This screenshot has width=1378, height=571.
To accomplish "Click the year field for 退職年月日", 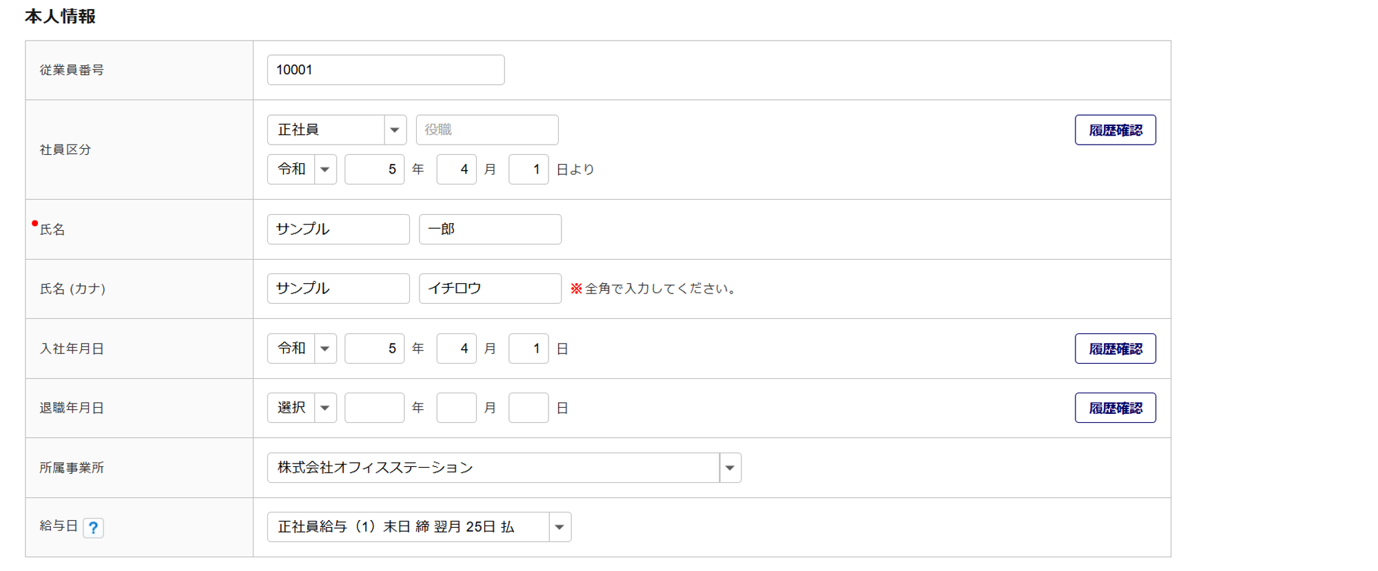I will click(x=374, y=408).
